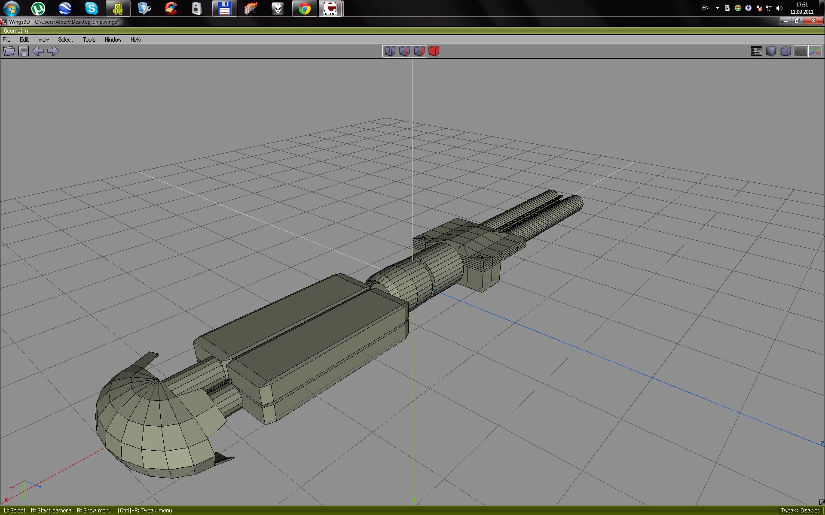825x515 pixels.
Task: Click the blue floppy disk taskbar app
Action: (224, 8)
